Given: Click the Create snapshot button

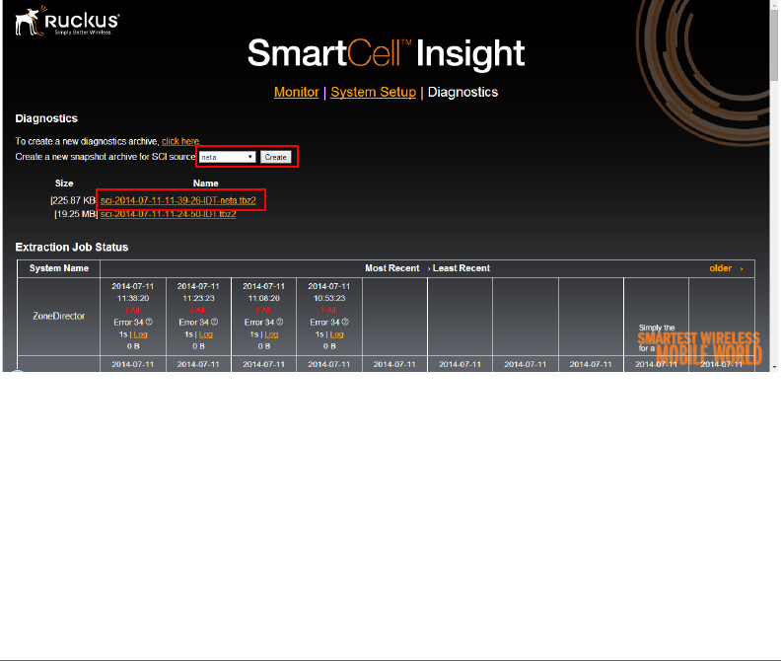Looking at the screenshot, I should [275, 157].
